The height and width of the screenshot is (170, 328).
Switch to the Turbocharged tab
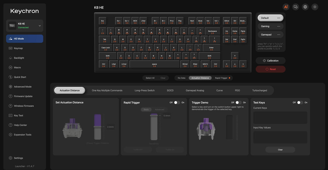pos(260,90)
